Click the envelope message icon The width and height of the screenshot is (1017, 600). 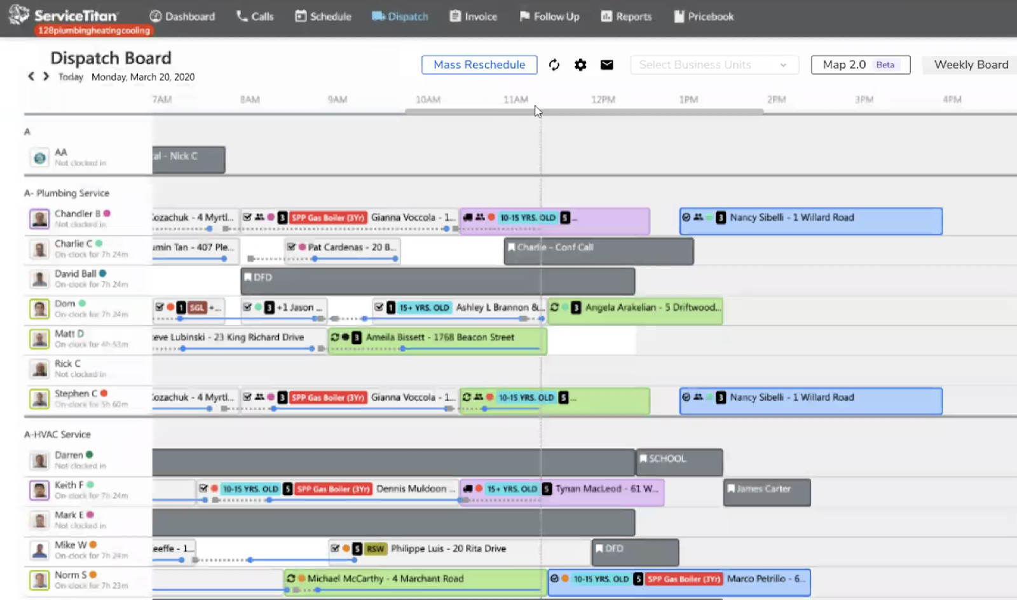(607, 65)
